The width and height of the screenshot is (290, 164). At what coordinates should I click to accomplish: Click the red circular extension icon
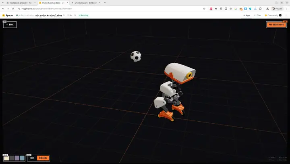click(x=211, y=9)
